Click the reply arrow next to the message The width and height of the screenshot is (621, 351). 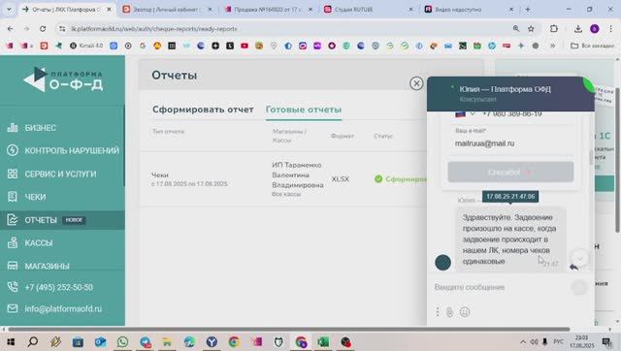[x=573, y=267]
